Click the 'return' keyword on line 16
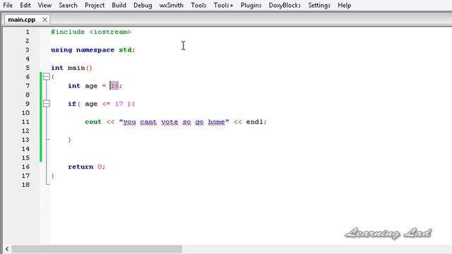 point(81,167)
